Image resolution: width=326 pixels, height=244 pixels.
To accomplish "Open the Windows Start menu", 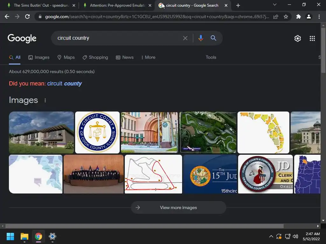I will click(x=10, y=236).
